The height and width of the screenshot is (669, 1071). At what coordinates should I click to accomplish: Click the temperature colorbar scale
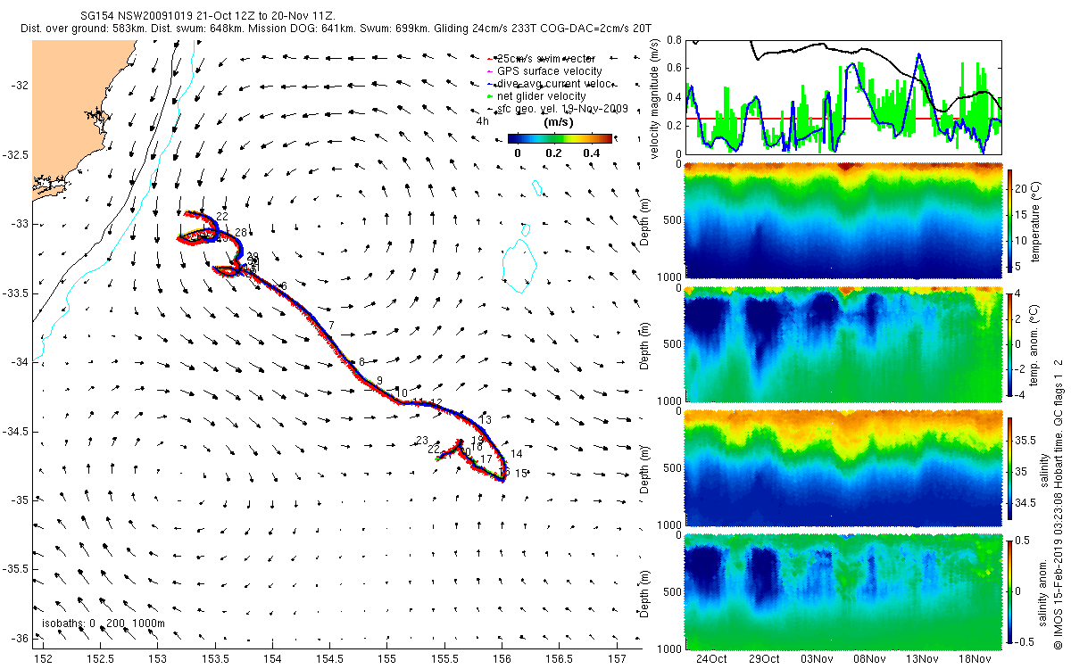click(1011, 221)
